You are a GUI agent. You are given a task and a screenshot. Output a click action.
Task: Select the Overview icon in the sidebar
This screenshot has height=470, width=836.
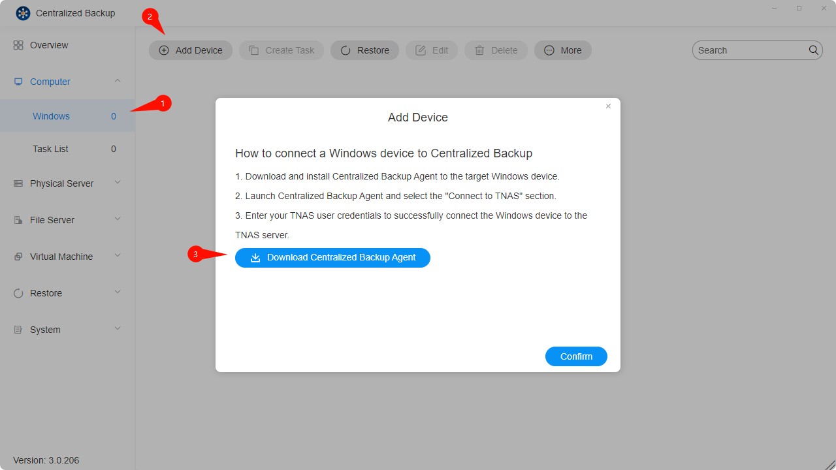coord(18,44)
